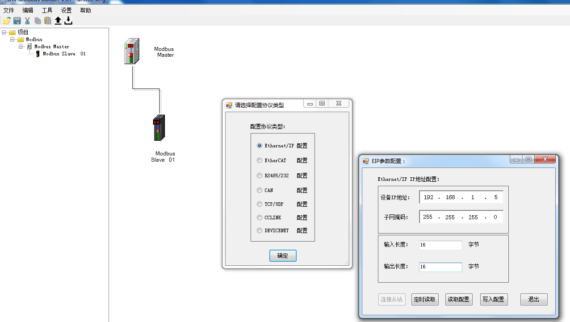Select the DEVICENET radio button
570x322 pixels.
pos(260,230)
